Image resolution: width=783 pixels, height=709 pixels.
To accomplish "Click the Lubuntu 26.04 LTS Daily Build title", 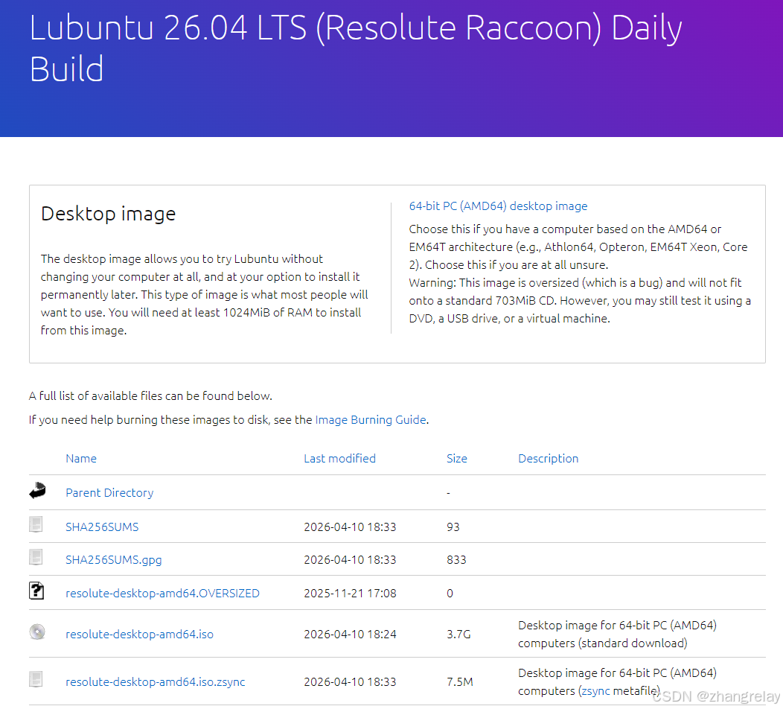I will tap(356, 48).
